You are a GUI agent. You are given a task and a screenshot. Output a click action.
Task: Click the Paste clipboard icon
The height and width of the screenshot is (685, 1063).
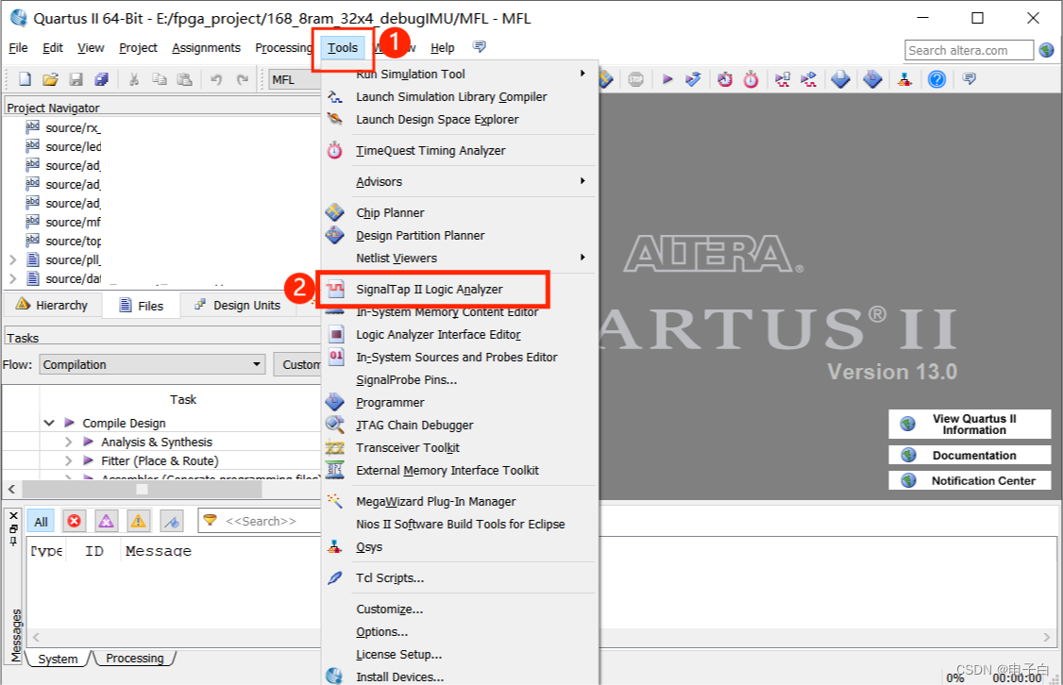pos(184,79)
